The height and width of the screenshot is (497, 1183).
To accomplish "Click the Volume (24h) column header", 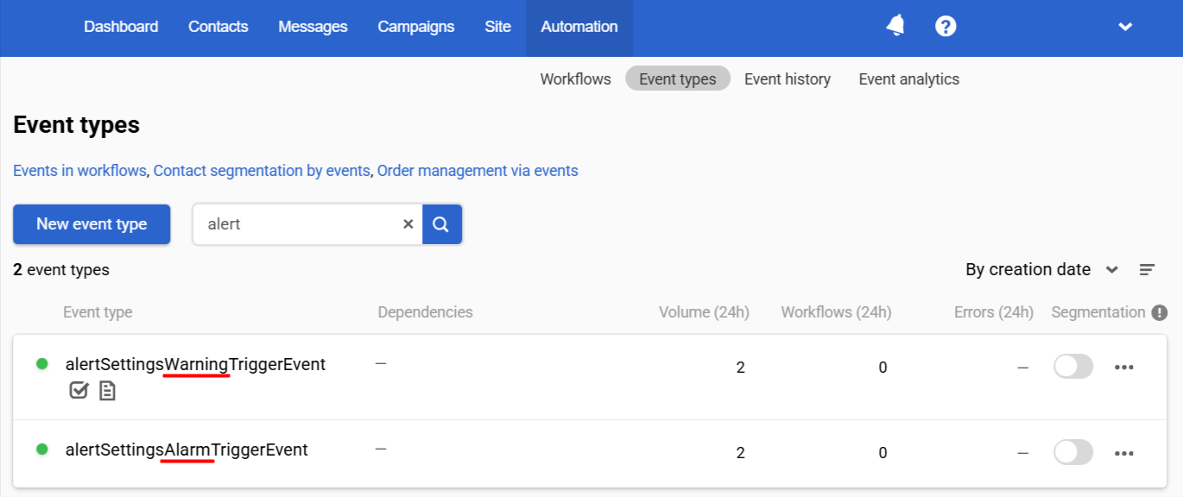I will 704,312.
